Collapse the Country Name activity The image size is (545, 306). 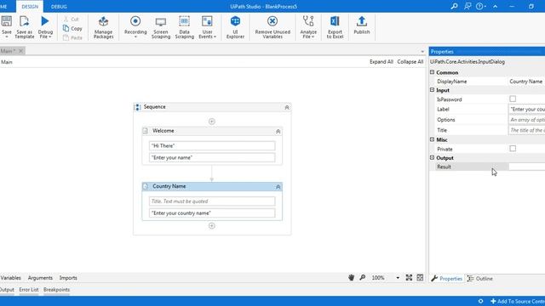click(278, 187)
